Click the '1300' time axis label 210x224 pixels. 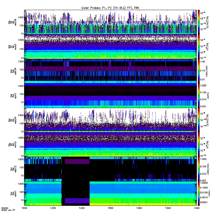coord(110,208)
